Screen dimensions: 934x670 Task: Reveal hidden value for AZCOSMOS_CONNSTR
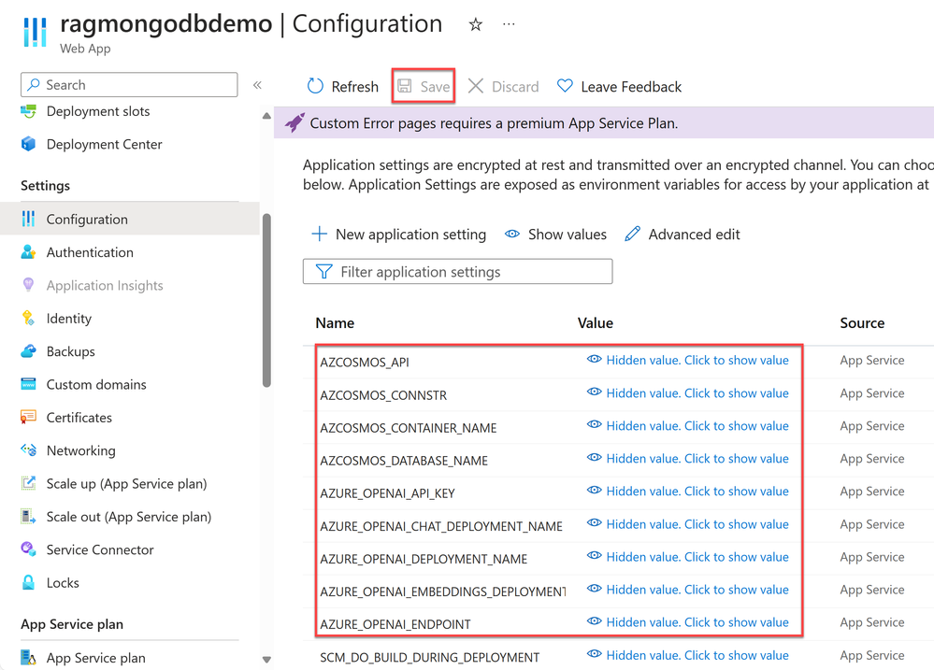coord(688,393)
